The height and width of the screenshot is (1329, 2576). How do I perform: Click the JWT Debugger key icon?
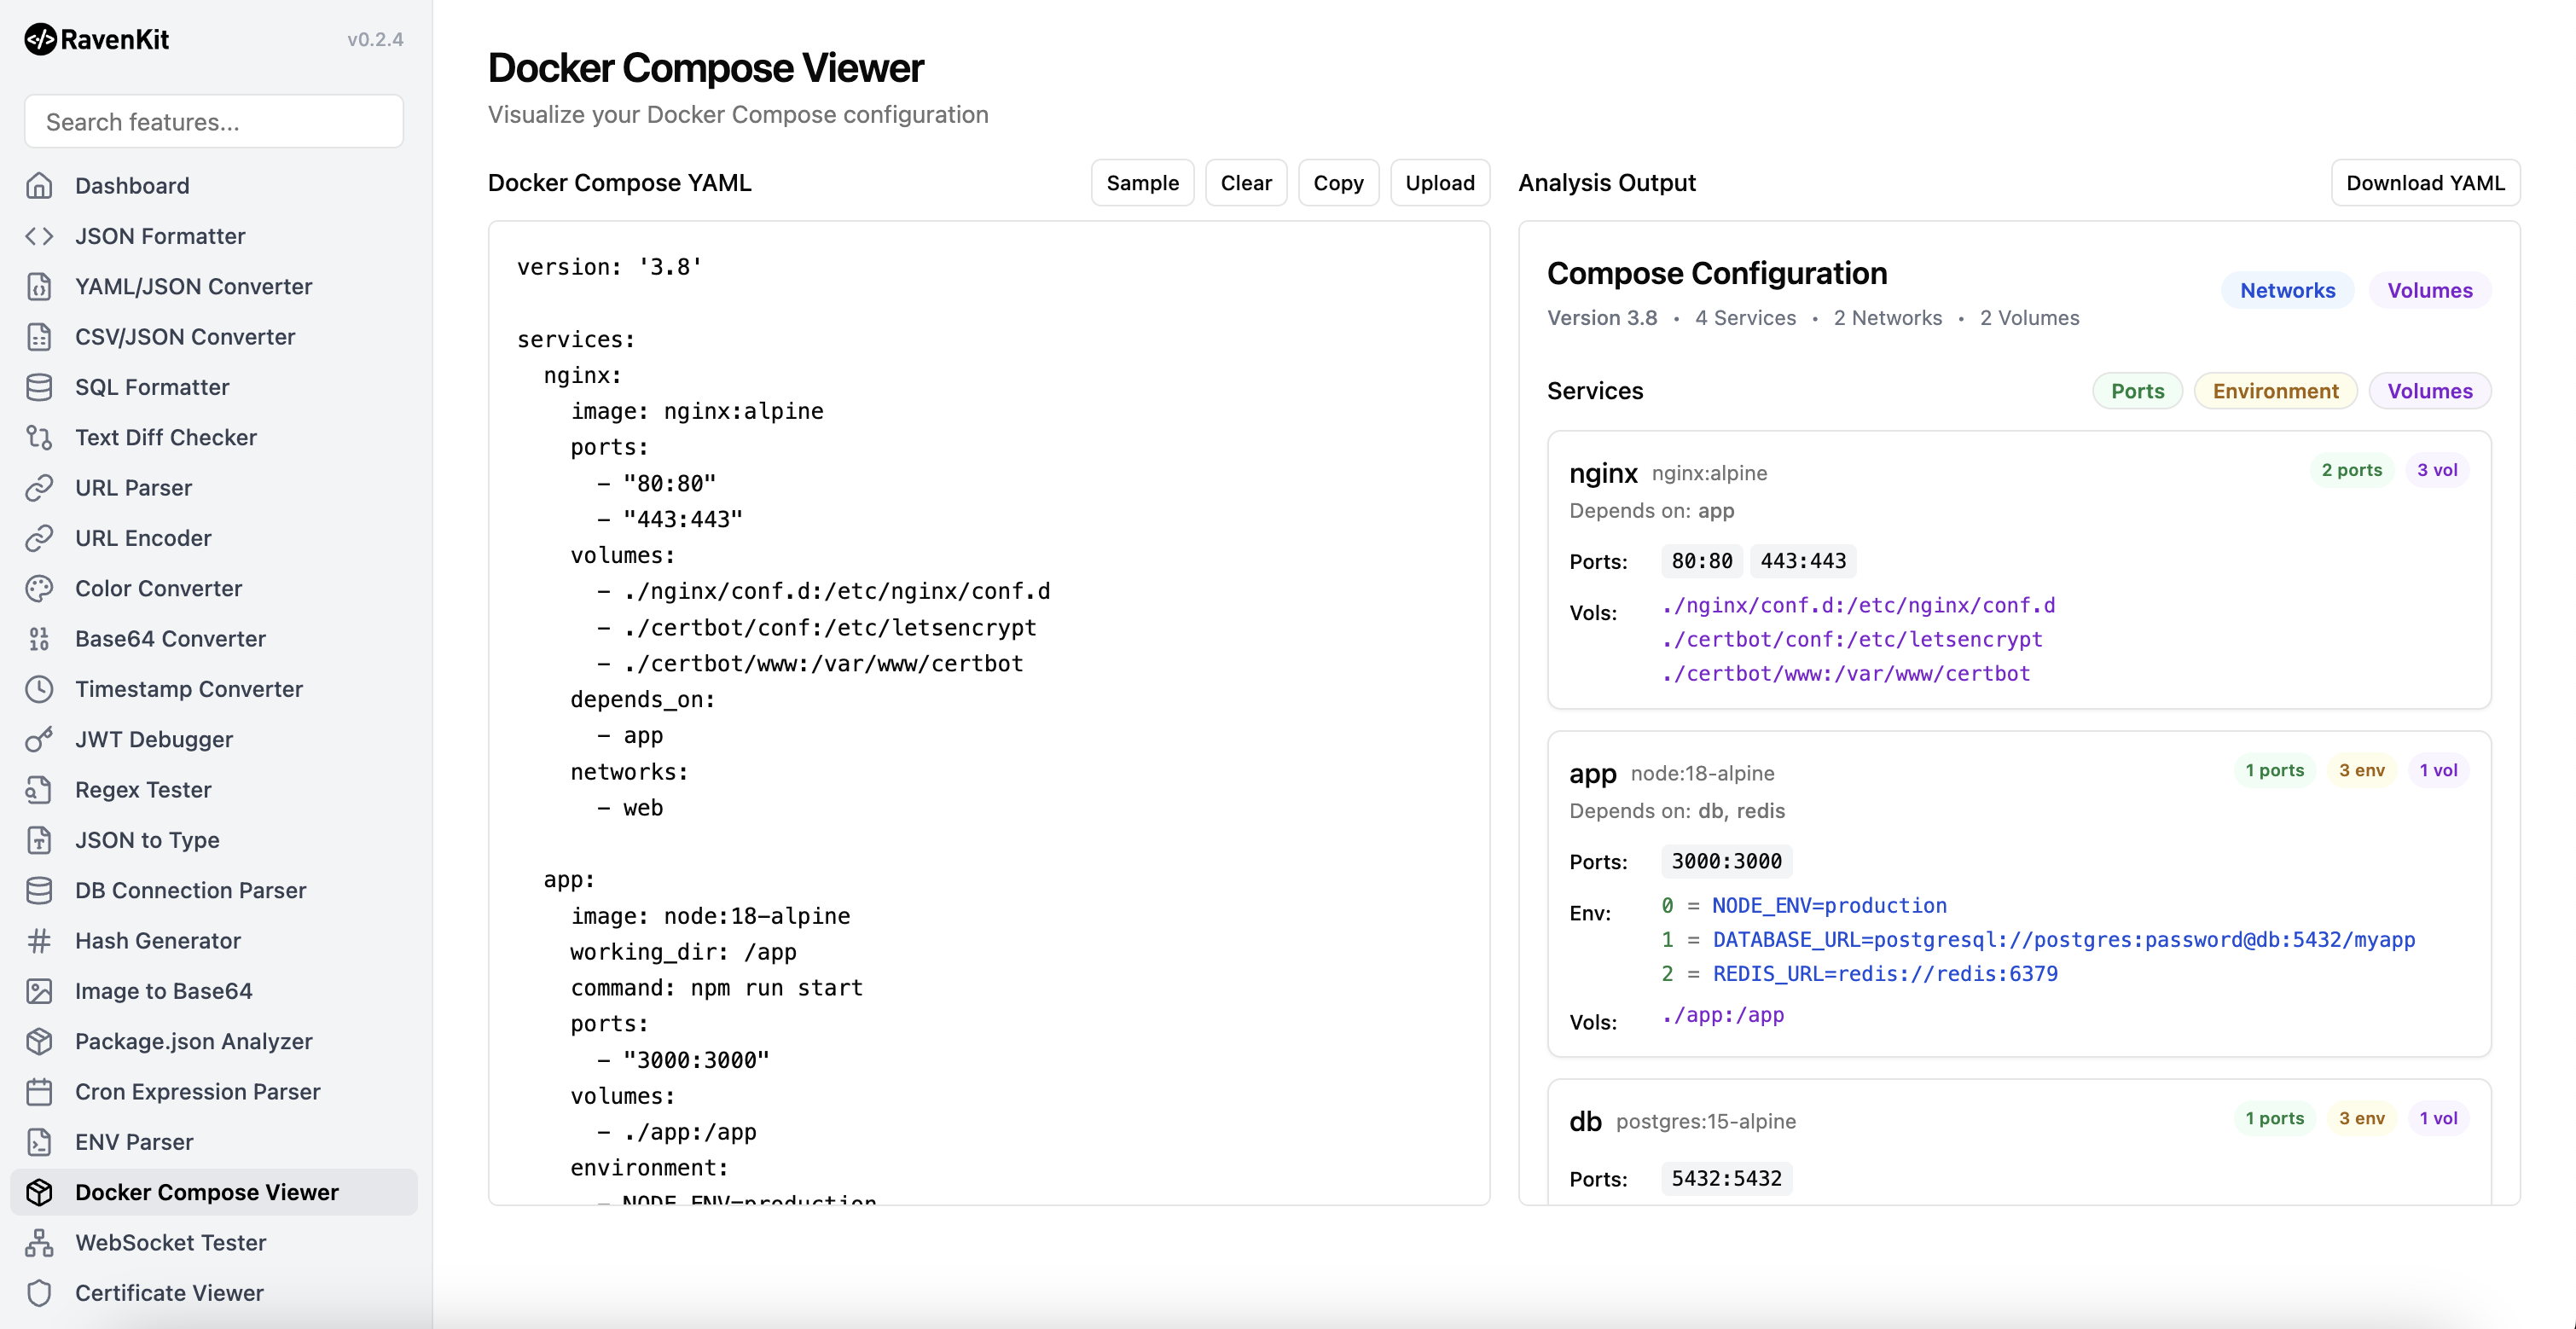pos(39,739)
